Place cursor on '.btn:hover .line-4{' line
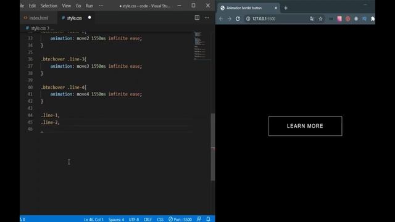This screenshot has width=395, height=222. click(64, 88)
